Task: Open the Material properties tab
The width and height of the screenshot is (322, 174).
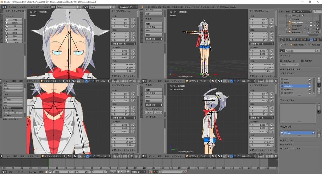Action: click(315, 39)
